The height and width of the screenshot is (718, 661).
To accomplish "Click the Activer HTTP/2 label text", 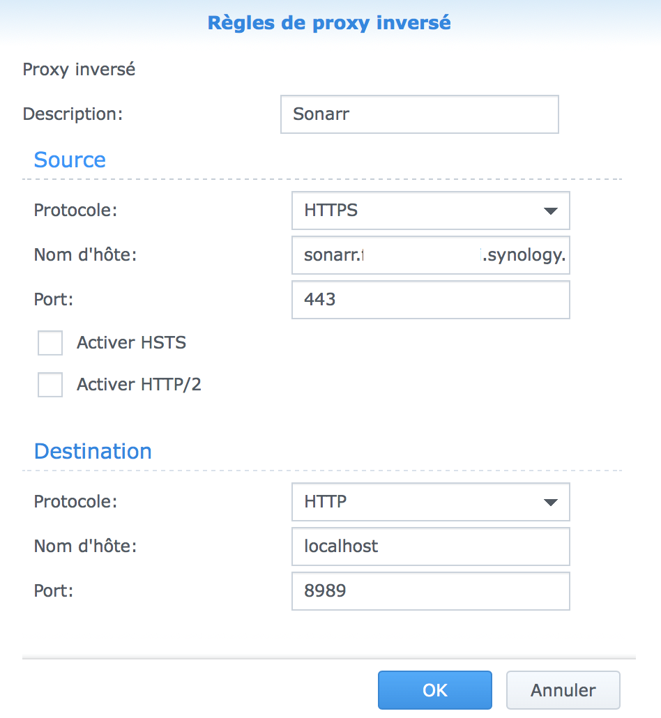I will click(139, 384).
